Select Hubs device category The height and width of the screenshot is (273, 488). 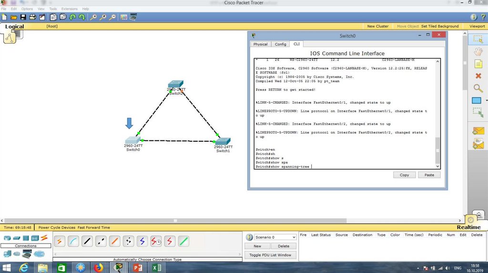(x=26, y=238)
